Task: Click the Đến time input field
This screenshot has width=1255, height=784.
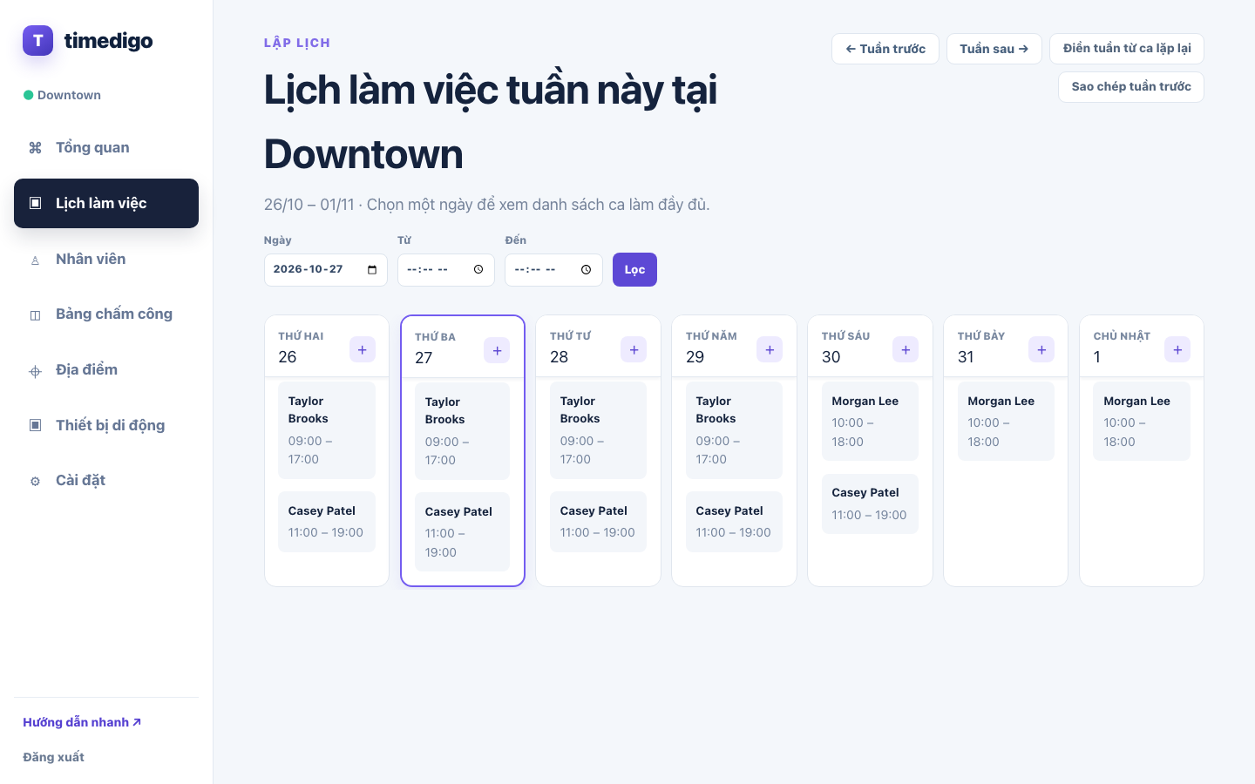Action: pyautogui.click(x=553, y=269)
